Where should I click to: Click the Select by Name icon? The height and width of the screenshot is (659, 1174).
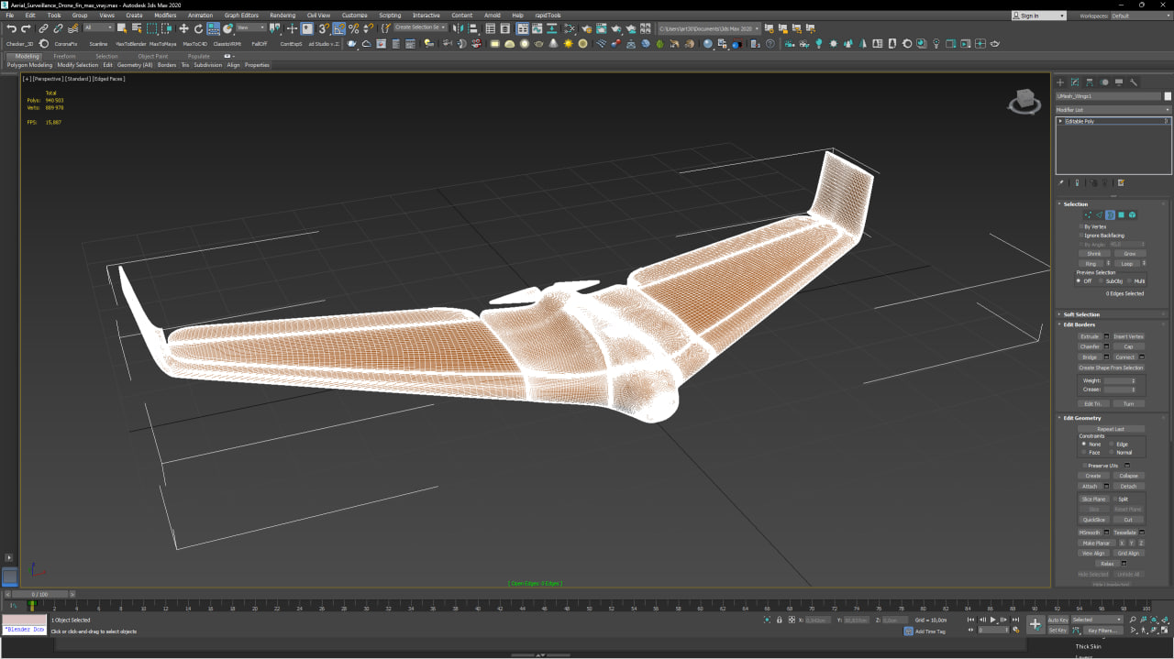tap(136, 28)
